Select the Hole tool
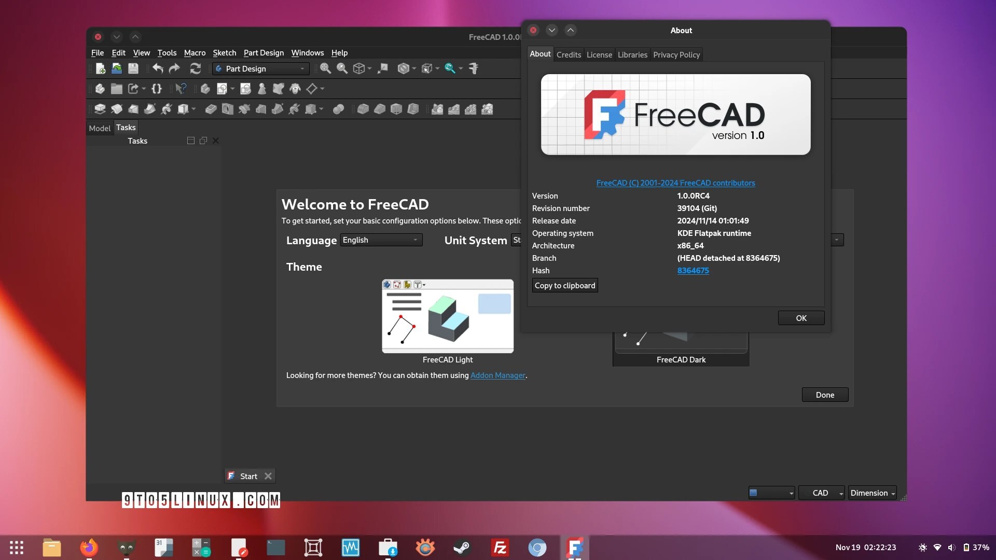This screenshot has height=560, width=996. pos(228,109)
